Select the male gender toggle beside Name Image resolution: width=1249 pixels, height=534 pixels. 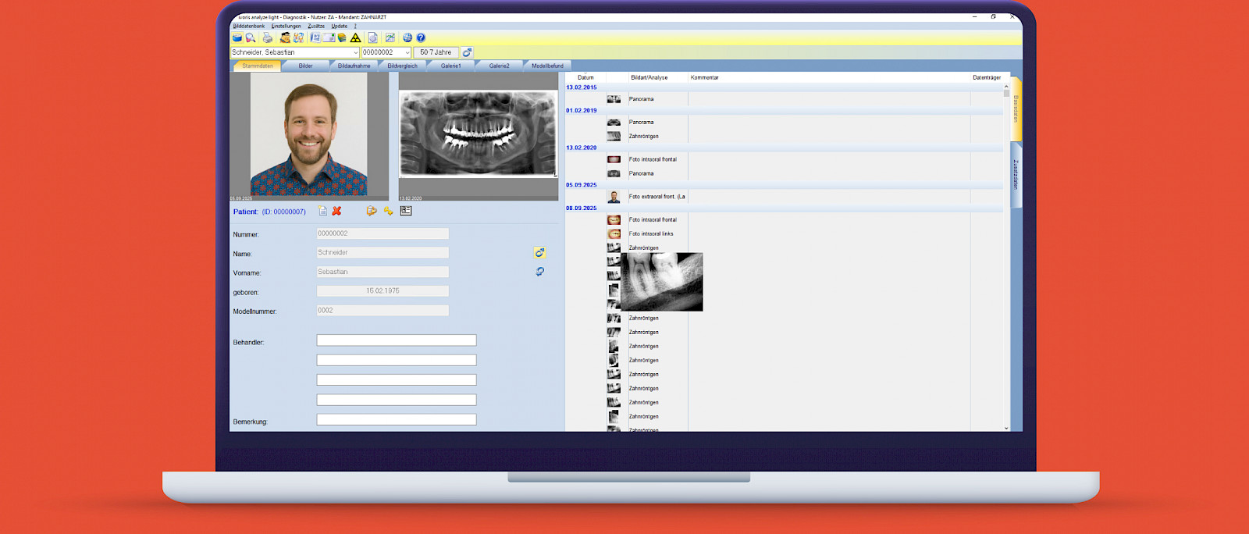point(539,253)
